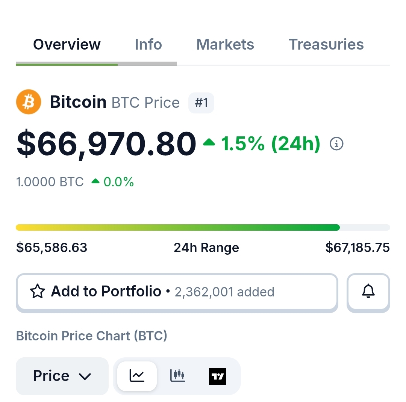The width and height of the screenshot is (406, 402).
Task: Switch to candlestick chart view
Action: 177,376
